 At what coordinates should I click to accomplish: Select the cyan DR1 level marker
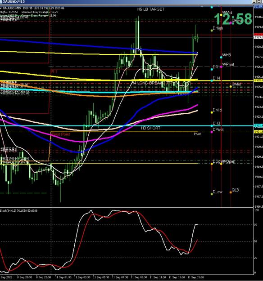click(x=212, y=69)
